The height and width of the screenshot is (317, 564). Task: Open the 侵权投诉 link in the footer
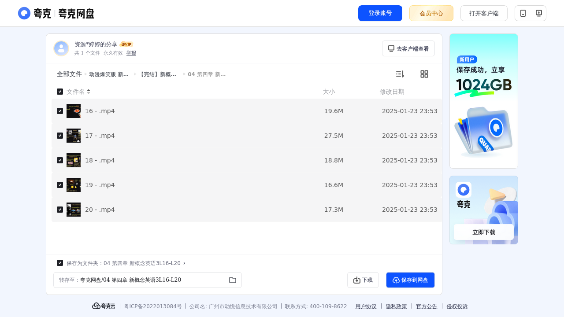[457, 306]
